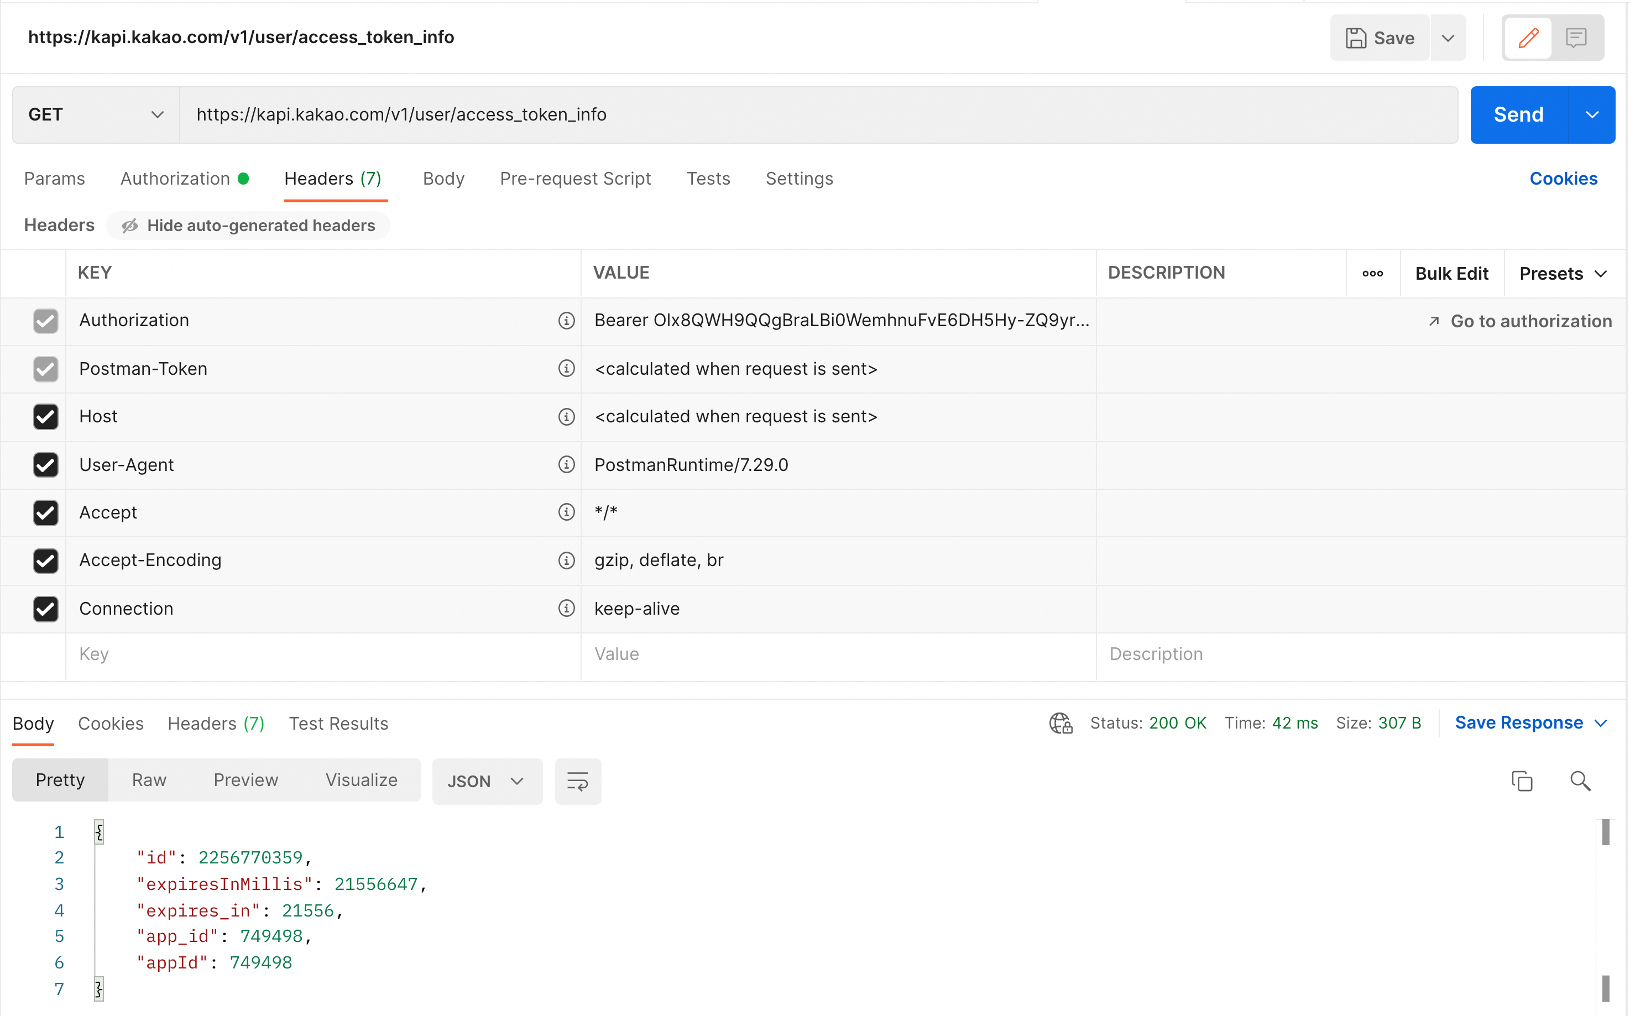Open the JSON format dropdown
This screenshot has width=1630, height=1016.
pyautogui.click(x=487, y=781)
